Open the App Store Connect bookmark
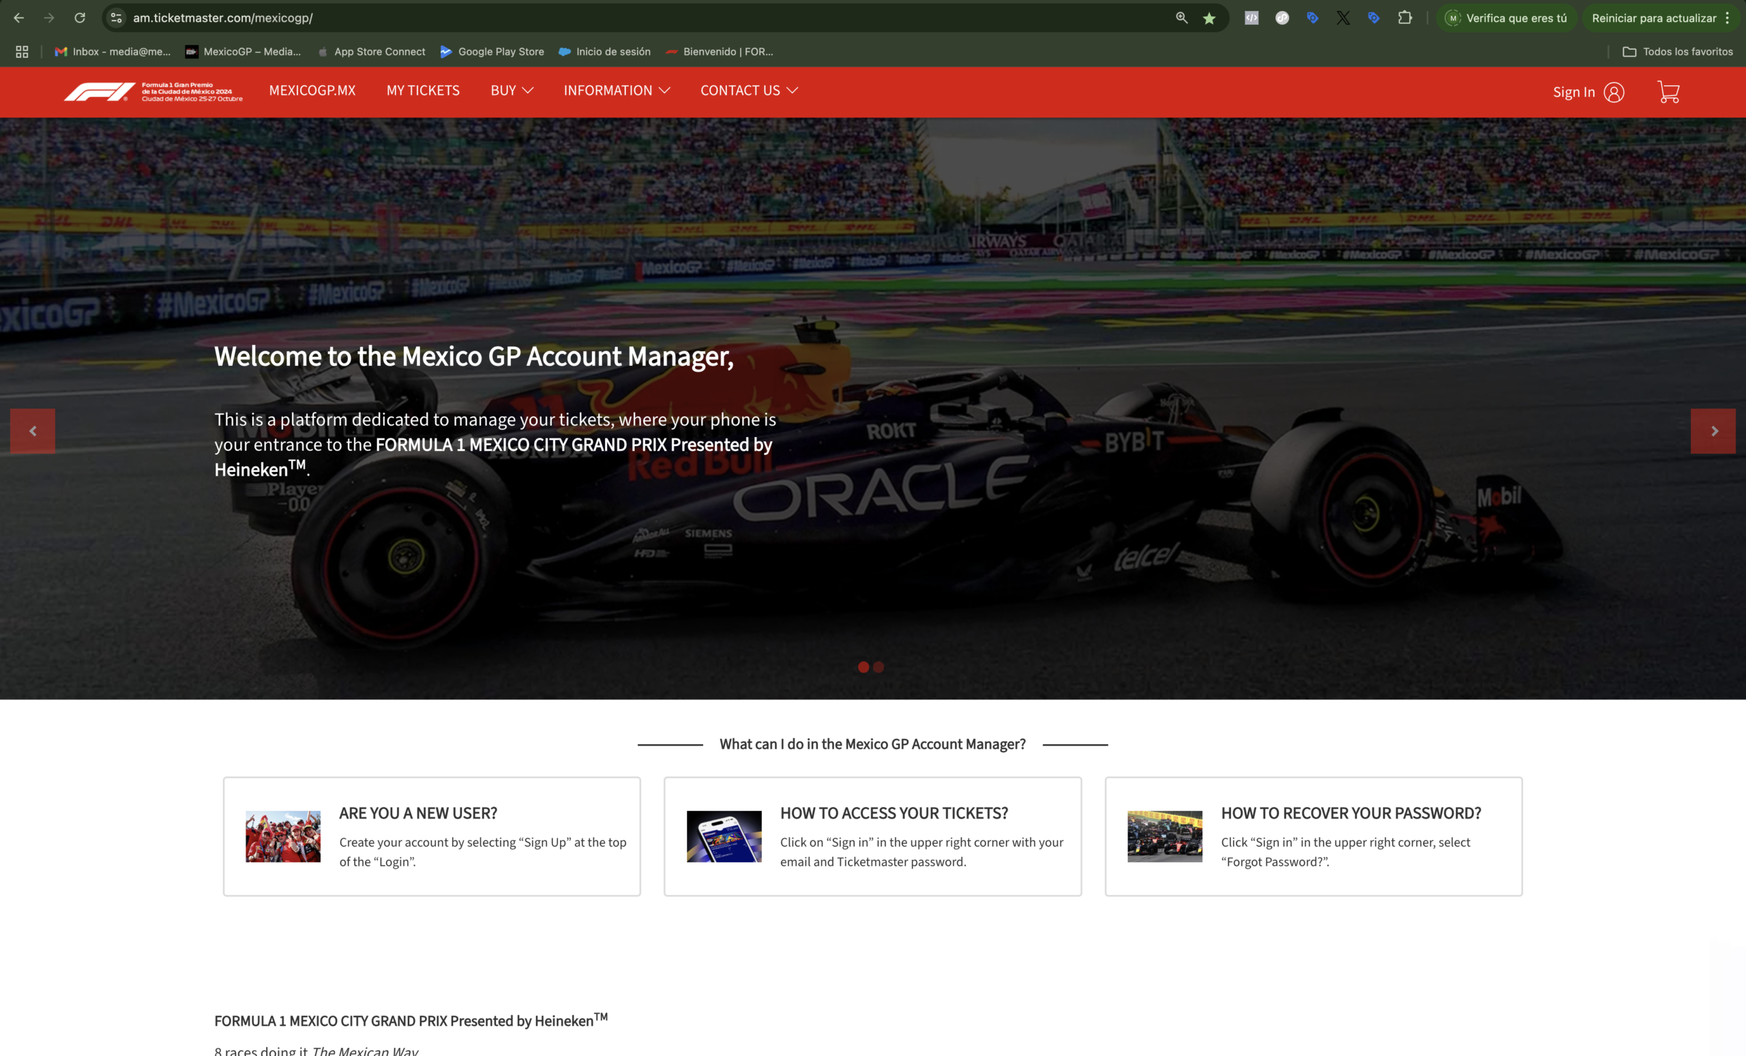The image size is (1746, 1056). coord(372,52)
